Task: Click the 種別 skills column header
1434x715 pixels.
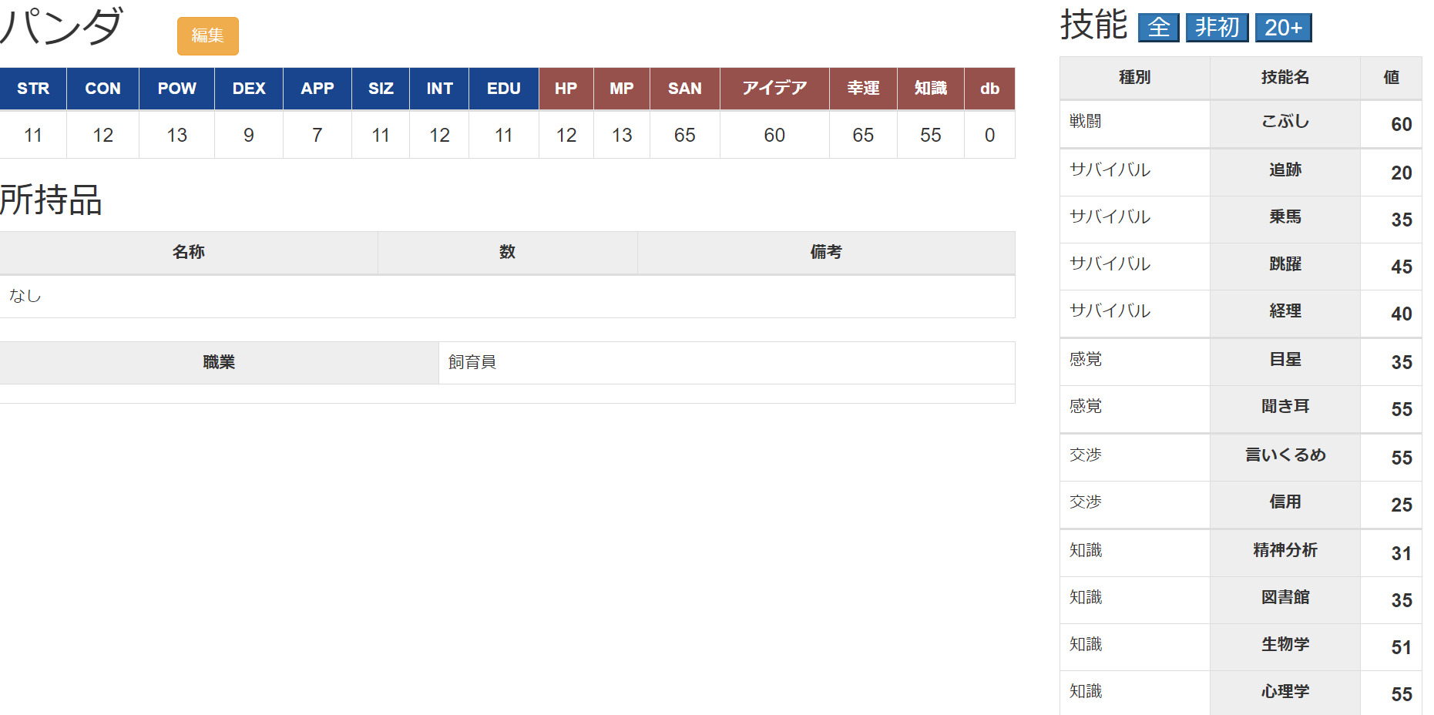Action: coord(1133,78)
